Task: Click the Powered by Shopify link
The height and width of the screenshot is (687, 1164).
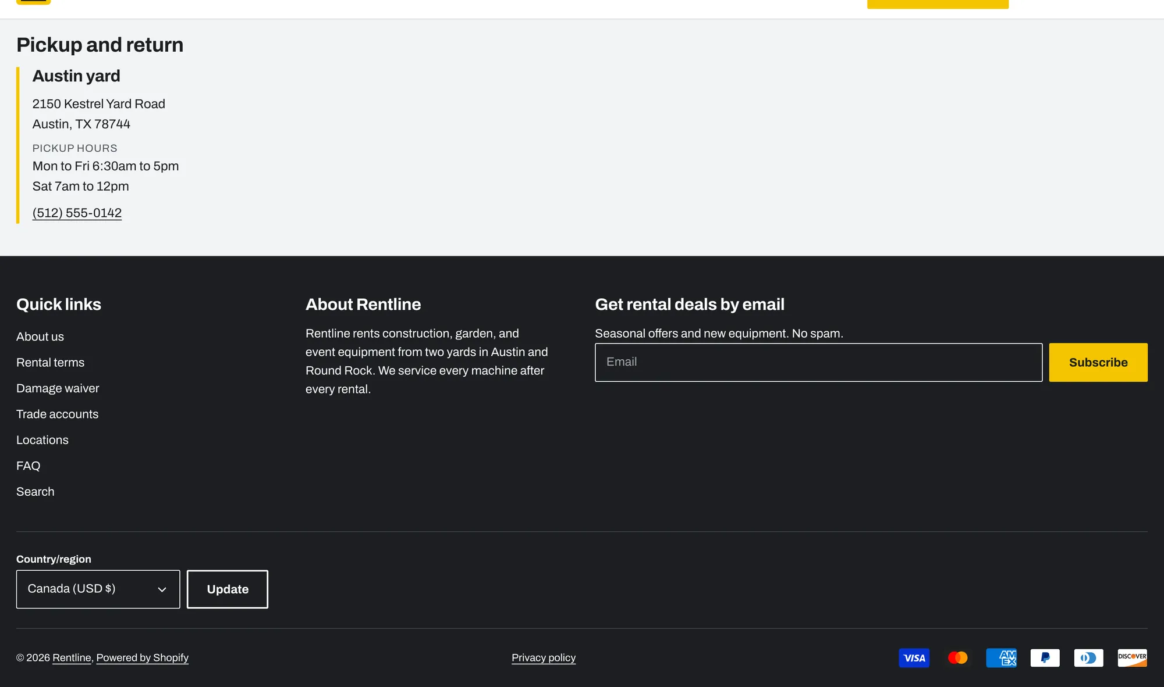Action: pyautogui.click(x=142, y=657)
